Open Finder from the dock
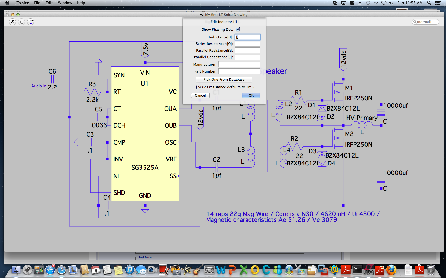The width and height of the screenshot is (446, 278). pyautogui.click(x=16, y=270)
